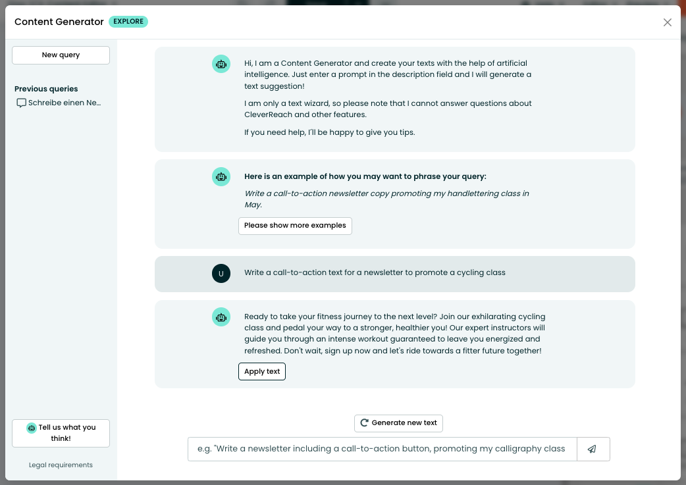Viewport: 686px width, 485px height.
Task: Click the refresh icon on Generate new text
Action: [x=364, y=423]
